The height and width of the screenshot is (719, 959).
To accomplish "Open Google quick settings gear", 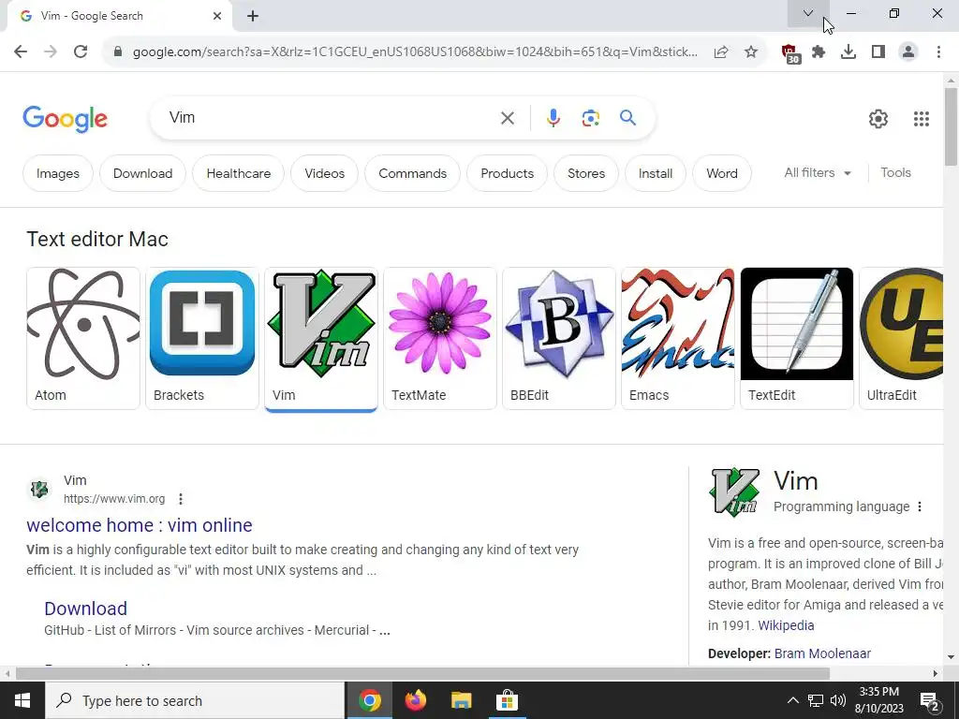I will (x=878, y=119).
